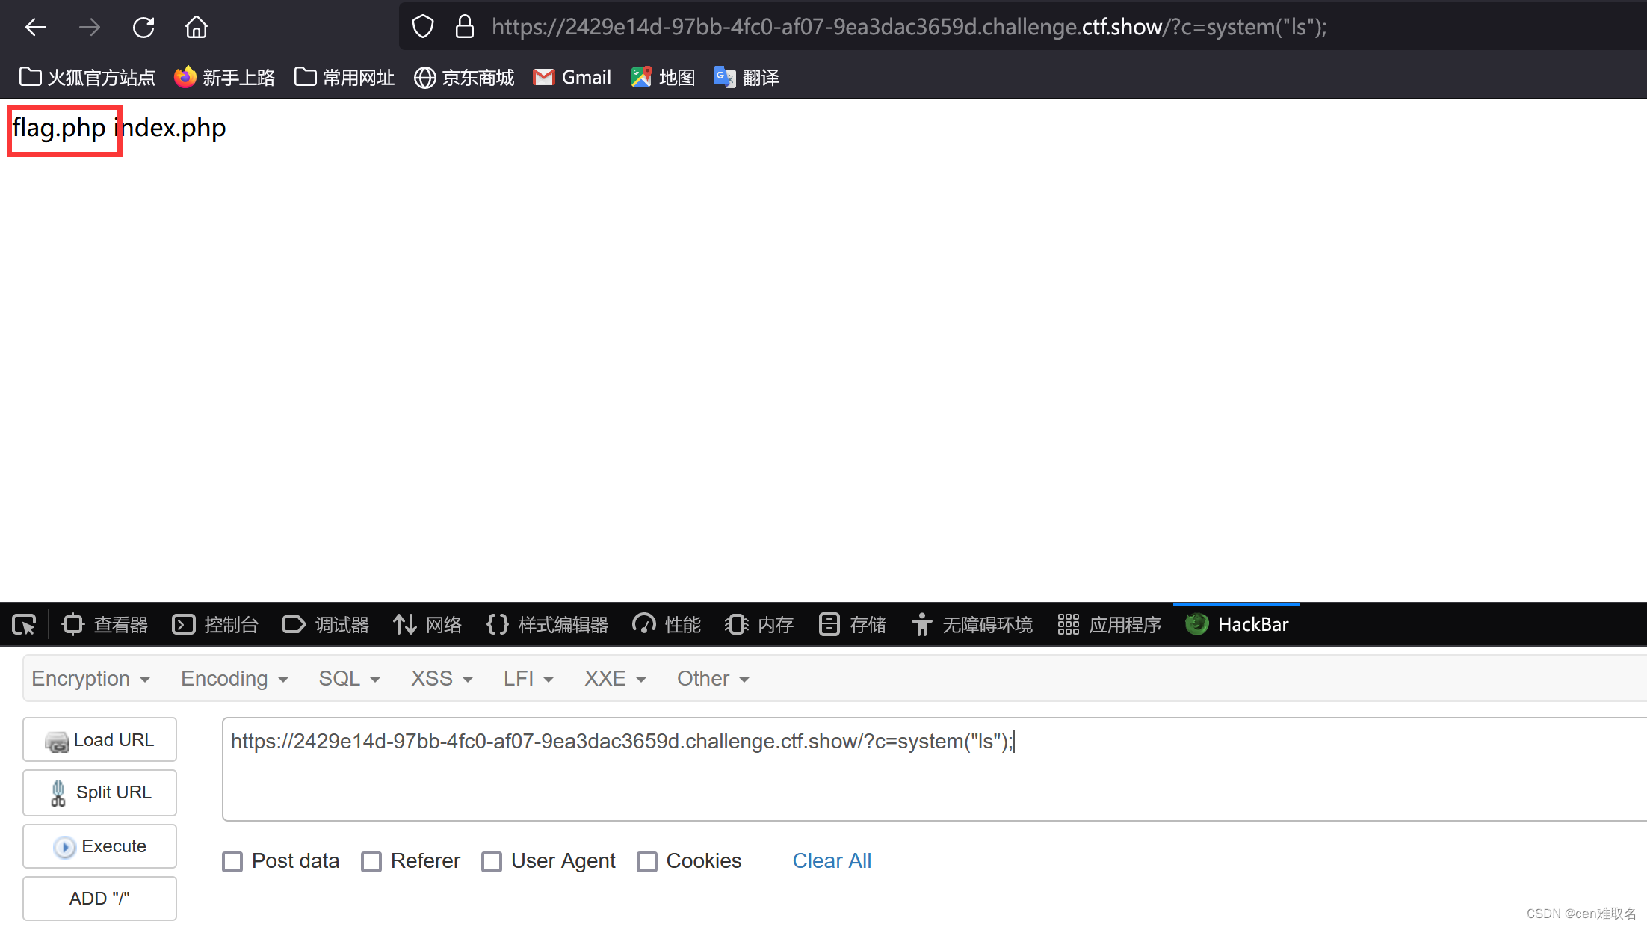Enable the Post data checkbox
This screenshot has height=927, width=1647.
point(232,862)
